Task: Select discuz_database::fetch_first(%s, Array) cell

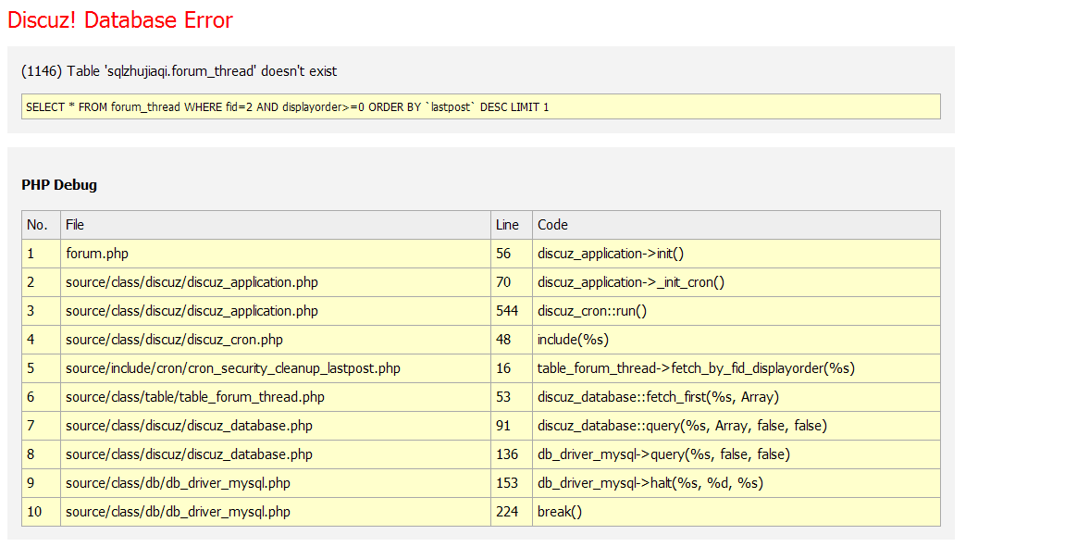Action: (737, 397)
